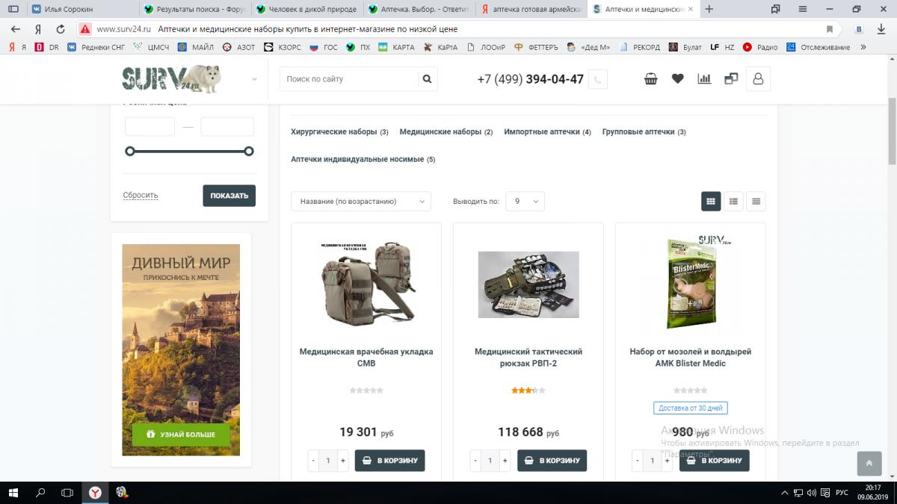Open the user account profile icon

tap(758, 79)
